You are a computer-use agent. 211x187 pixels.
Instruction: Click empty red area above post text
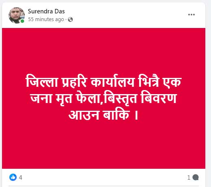(x=103, y=51)
